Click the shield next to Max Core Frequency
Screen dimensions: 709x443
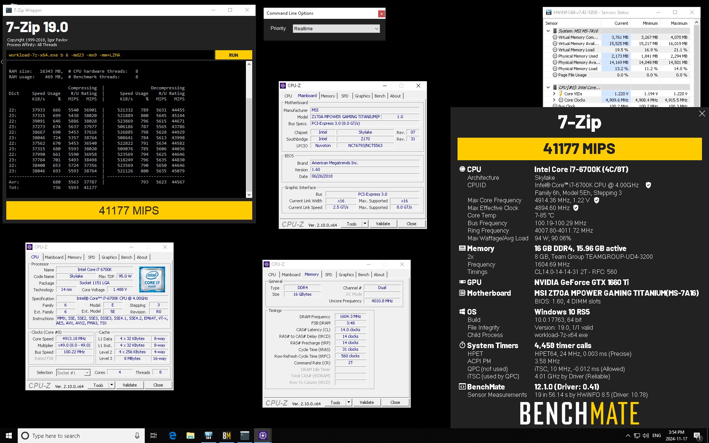[x=596, y=200]
